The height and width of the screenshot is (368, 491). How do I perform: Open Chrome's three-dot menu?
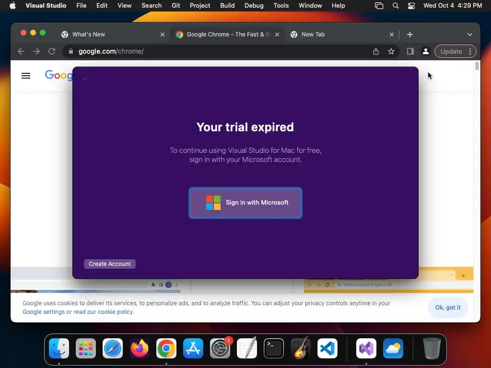pos(470,51)
